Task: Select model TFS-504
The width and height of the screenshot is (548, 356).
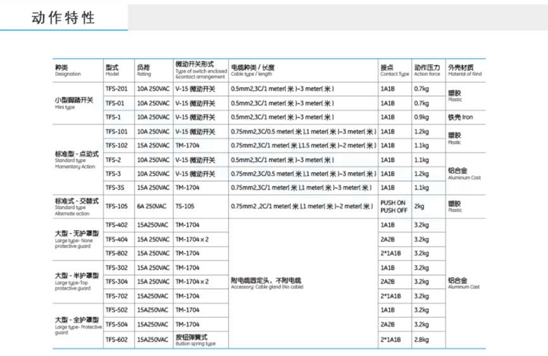Action: (x=116, y=324)
